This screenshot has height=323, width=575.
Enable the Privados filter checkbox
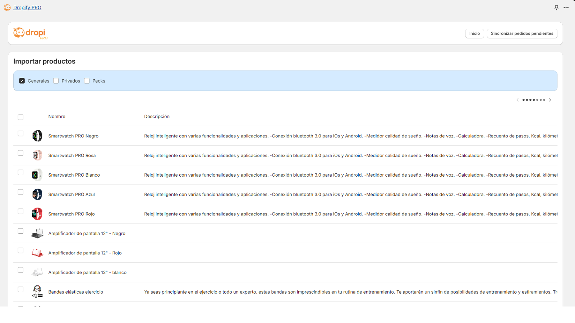(x=56, y=81)
